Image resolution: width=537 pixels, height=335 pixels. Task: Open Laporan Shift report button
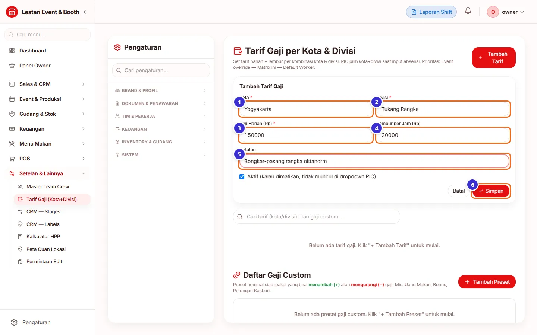pyautogui.click(x=431, y=12)
